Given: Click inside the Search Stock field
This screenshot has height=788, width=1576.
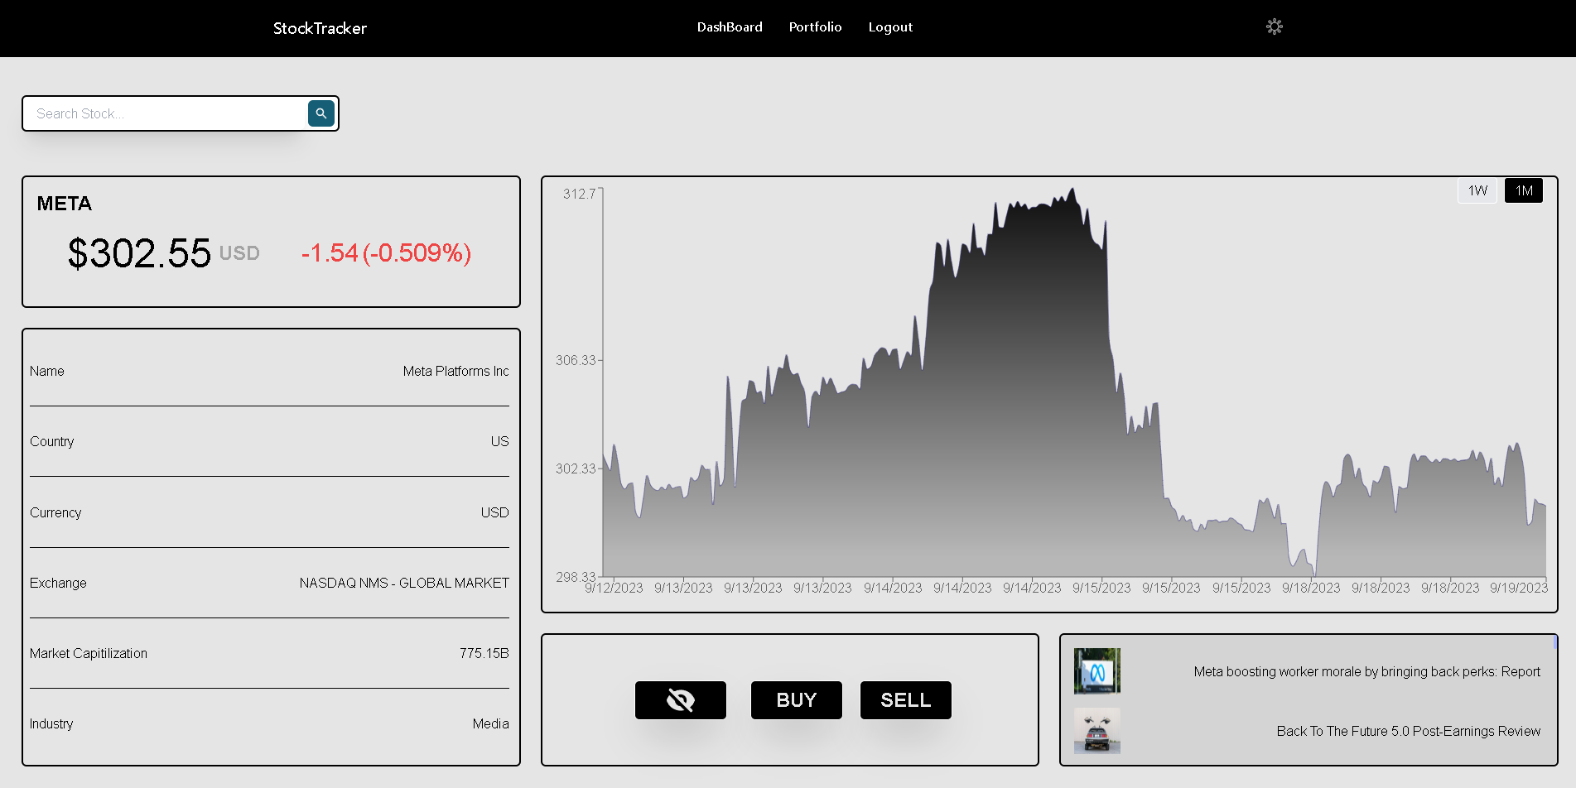Looking at the screenshot, I should pyautogui.click(x=166, y=113).
